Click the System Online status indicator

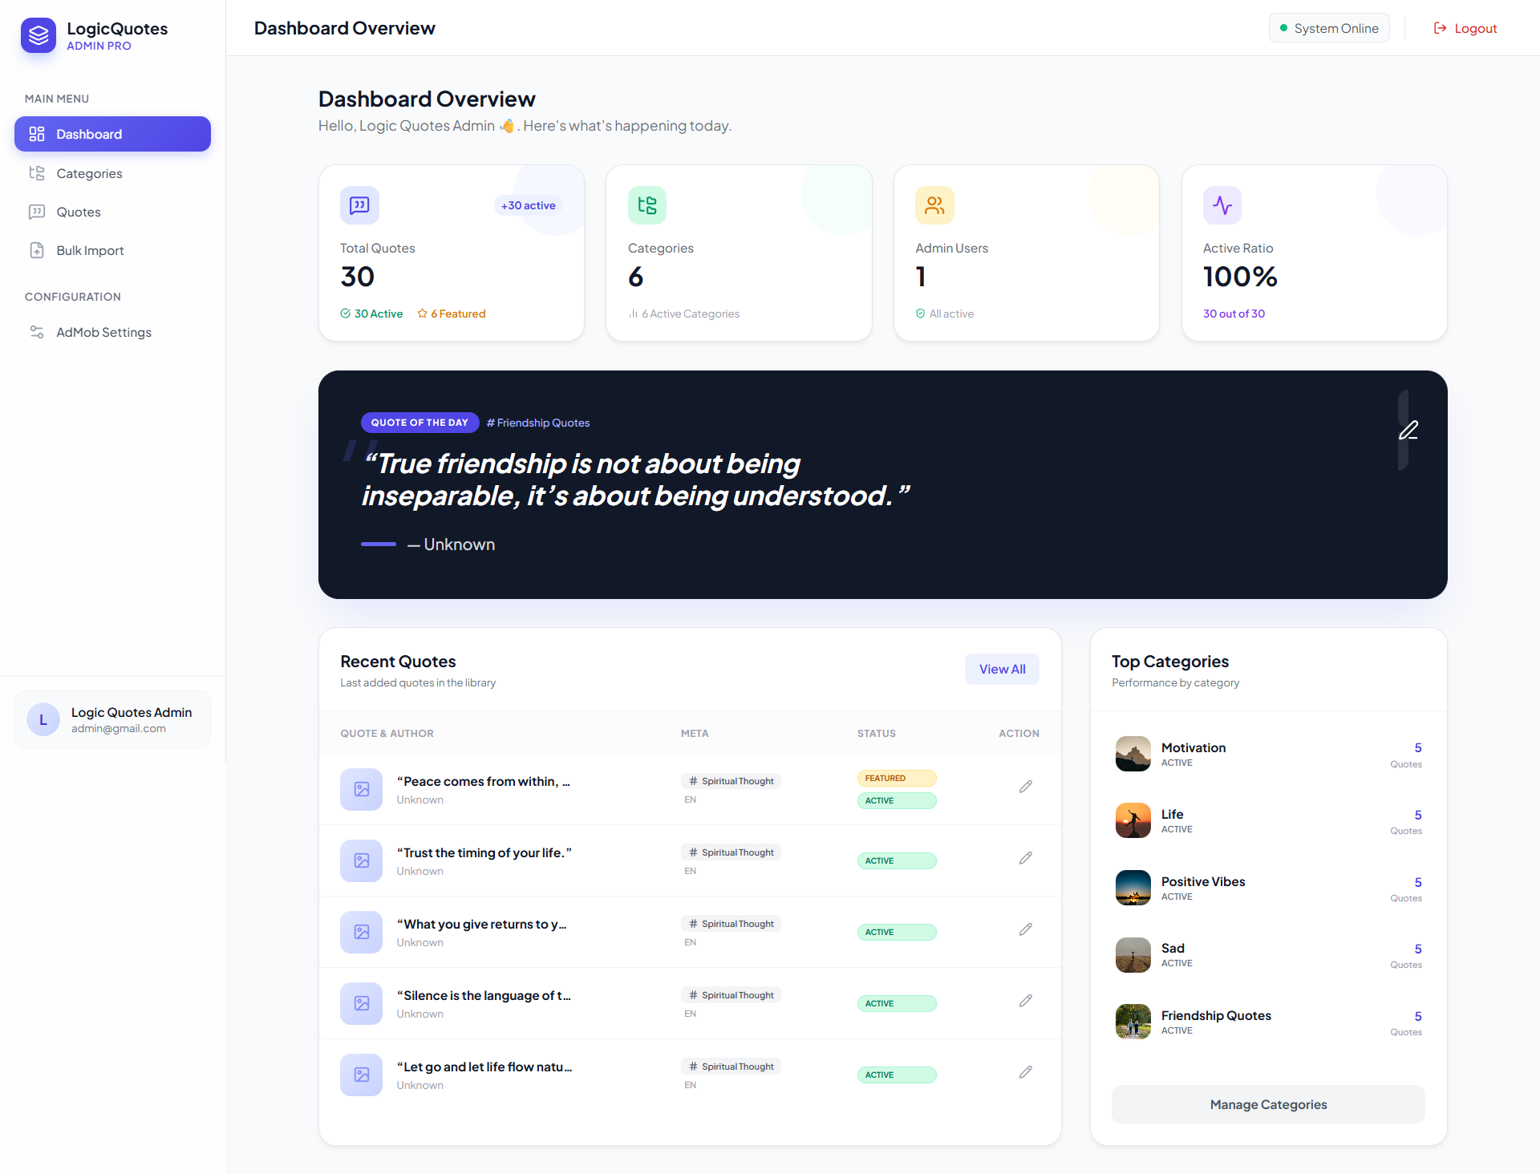[1328, 28]
